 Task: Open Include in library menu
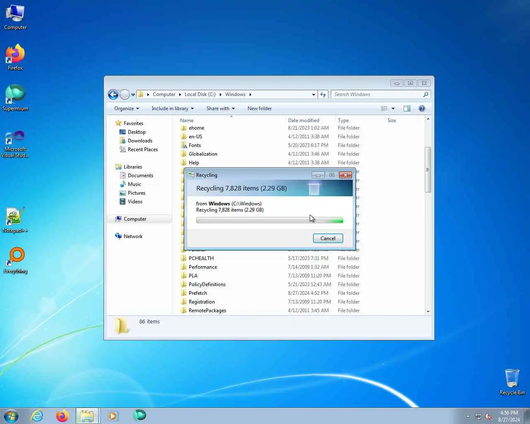click(x=173, y=108)
